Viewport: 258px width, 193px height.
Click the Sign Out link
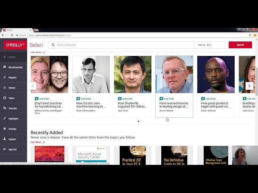tap(13, 149)
